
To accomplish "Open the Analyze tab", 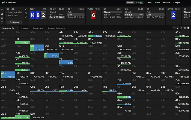I will pyautogui.click(x=177, y=2).
